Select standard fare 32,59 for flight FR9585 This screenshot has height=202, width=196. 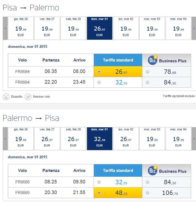tap(99, 182)
